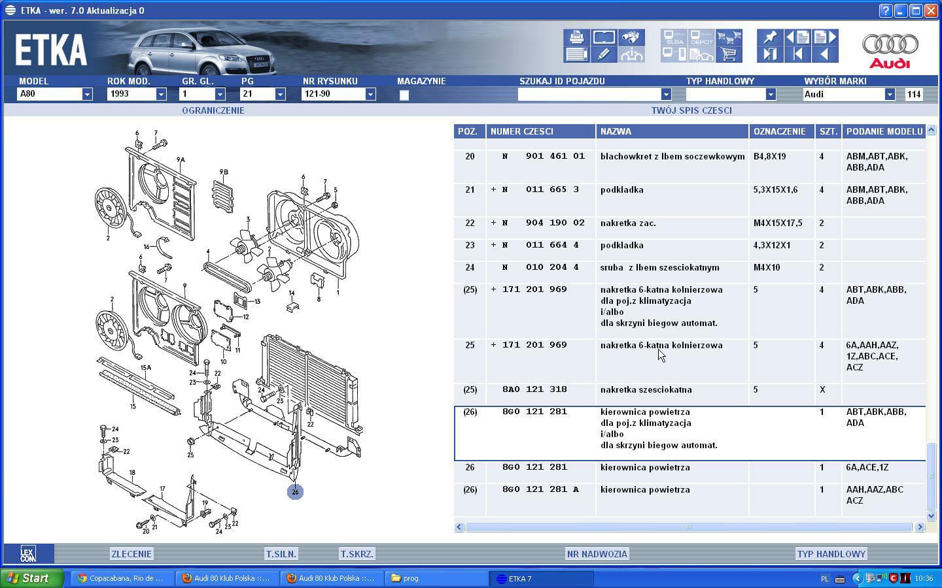Click the exit door icon
942x588 pixels.
770,54
